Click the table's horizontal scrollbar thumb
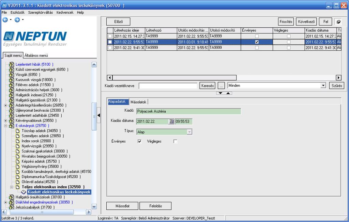The height and width of the screenshot is (222, 349). click(174, 78)
